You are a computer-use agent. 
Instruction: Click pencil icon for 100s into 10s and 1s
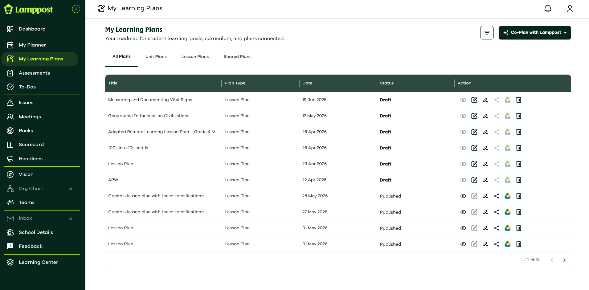tap(485, 148)
